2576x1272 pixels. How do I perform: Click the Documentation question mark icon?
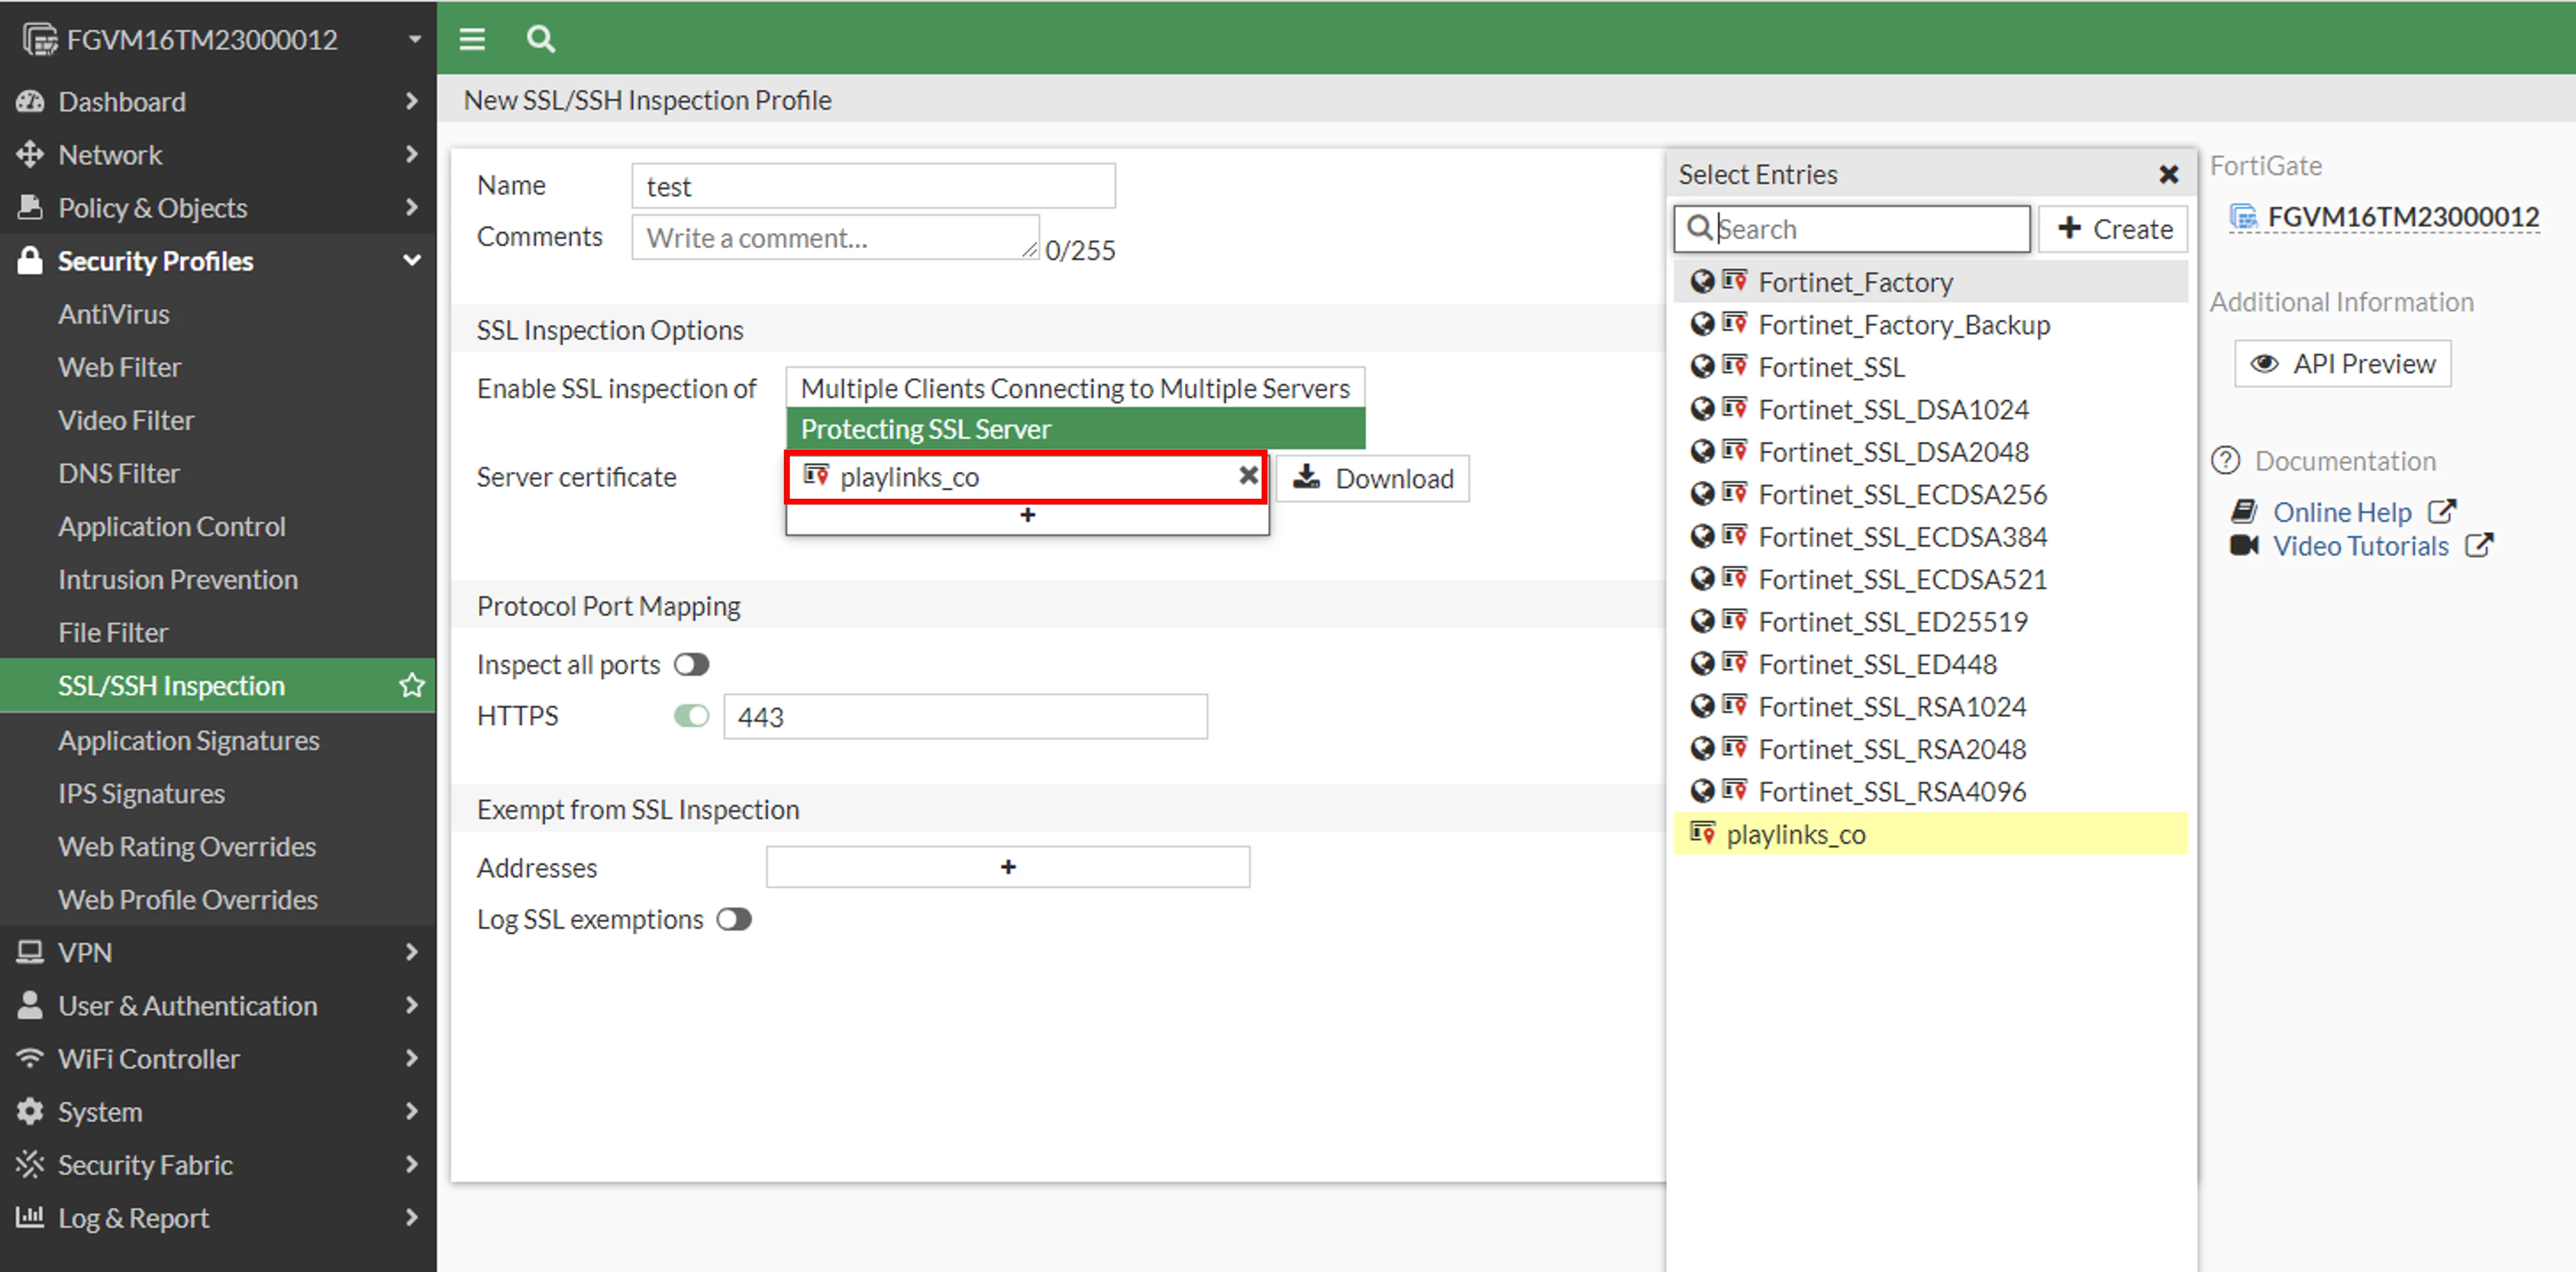tap(2225, 460)
